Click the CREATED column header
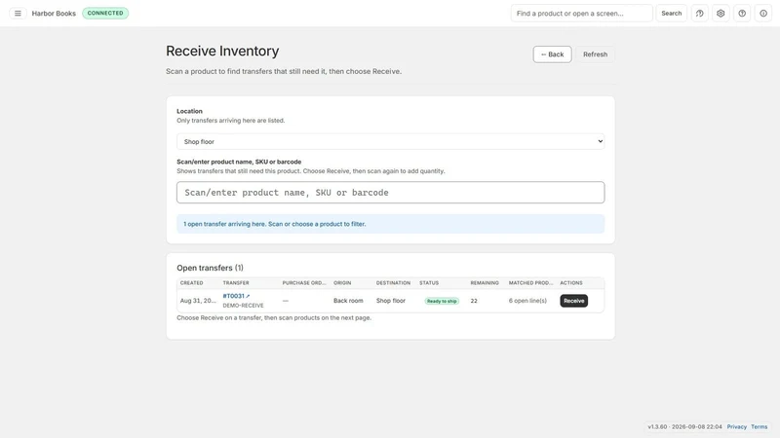 coord(191,282)
